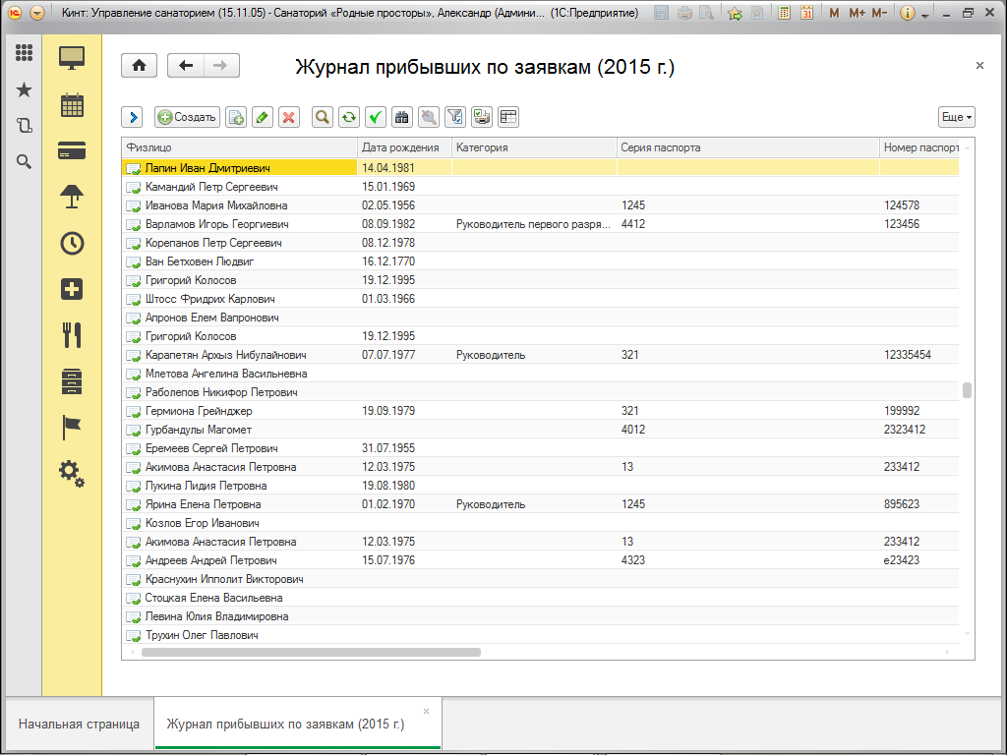
Task: Select the row Иванова Мария Михайловна
Action: click(216, 205)
